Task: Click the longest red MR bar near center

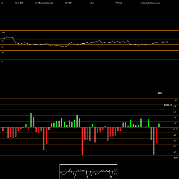Action: 82,141
